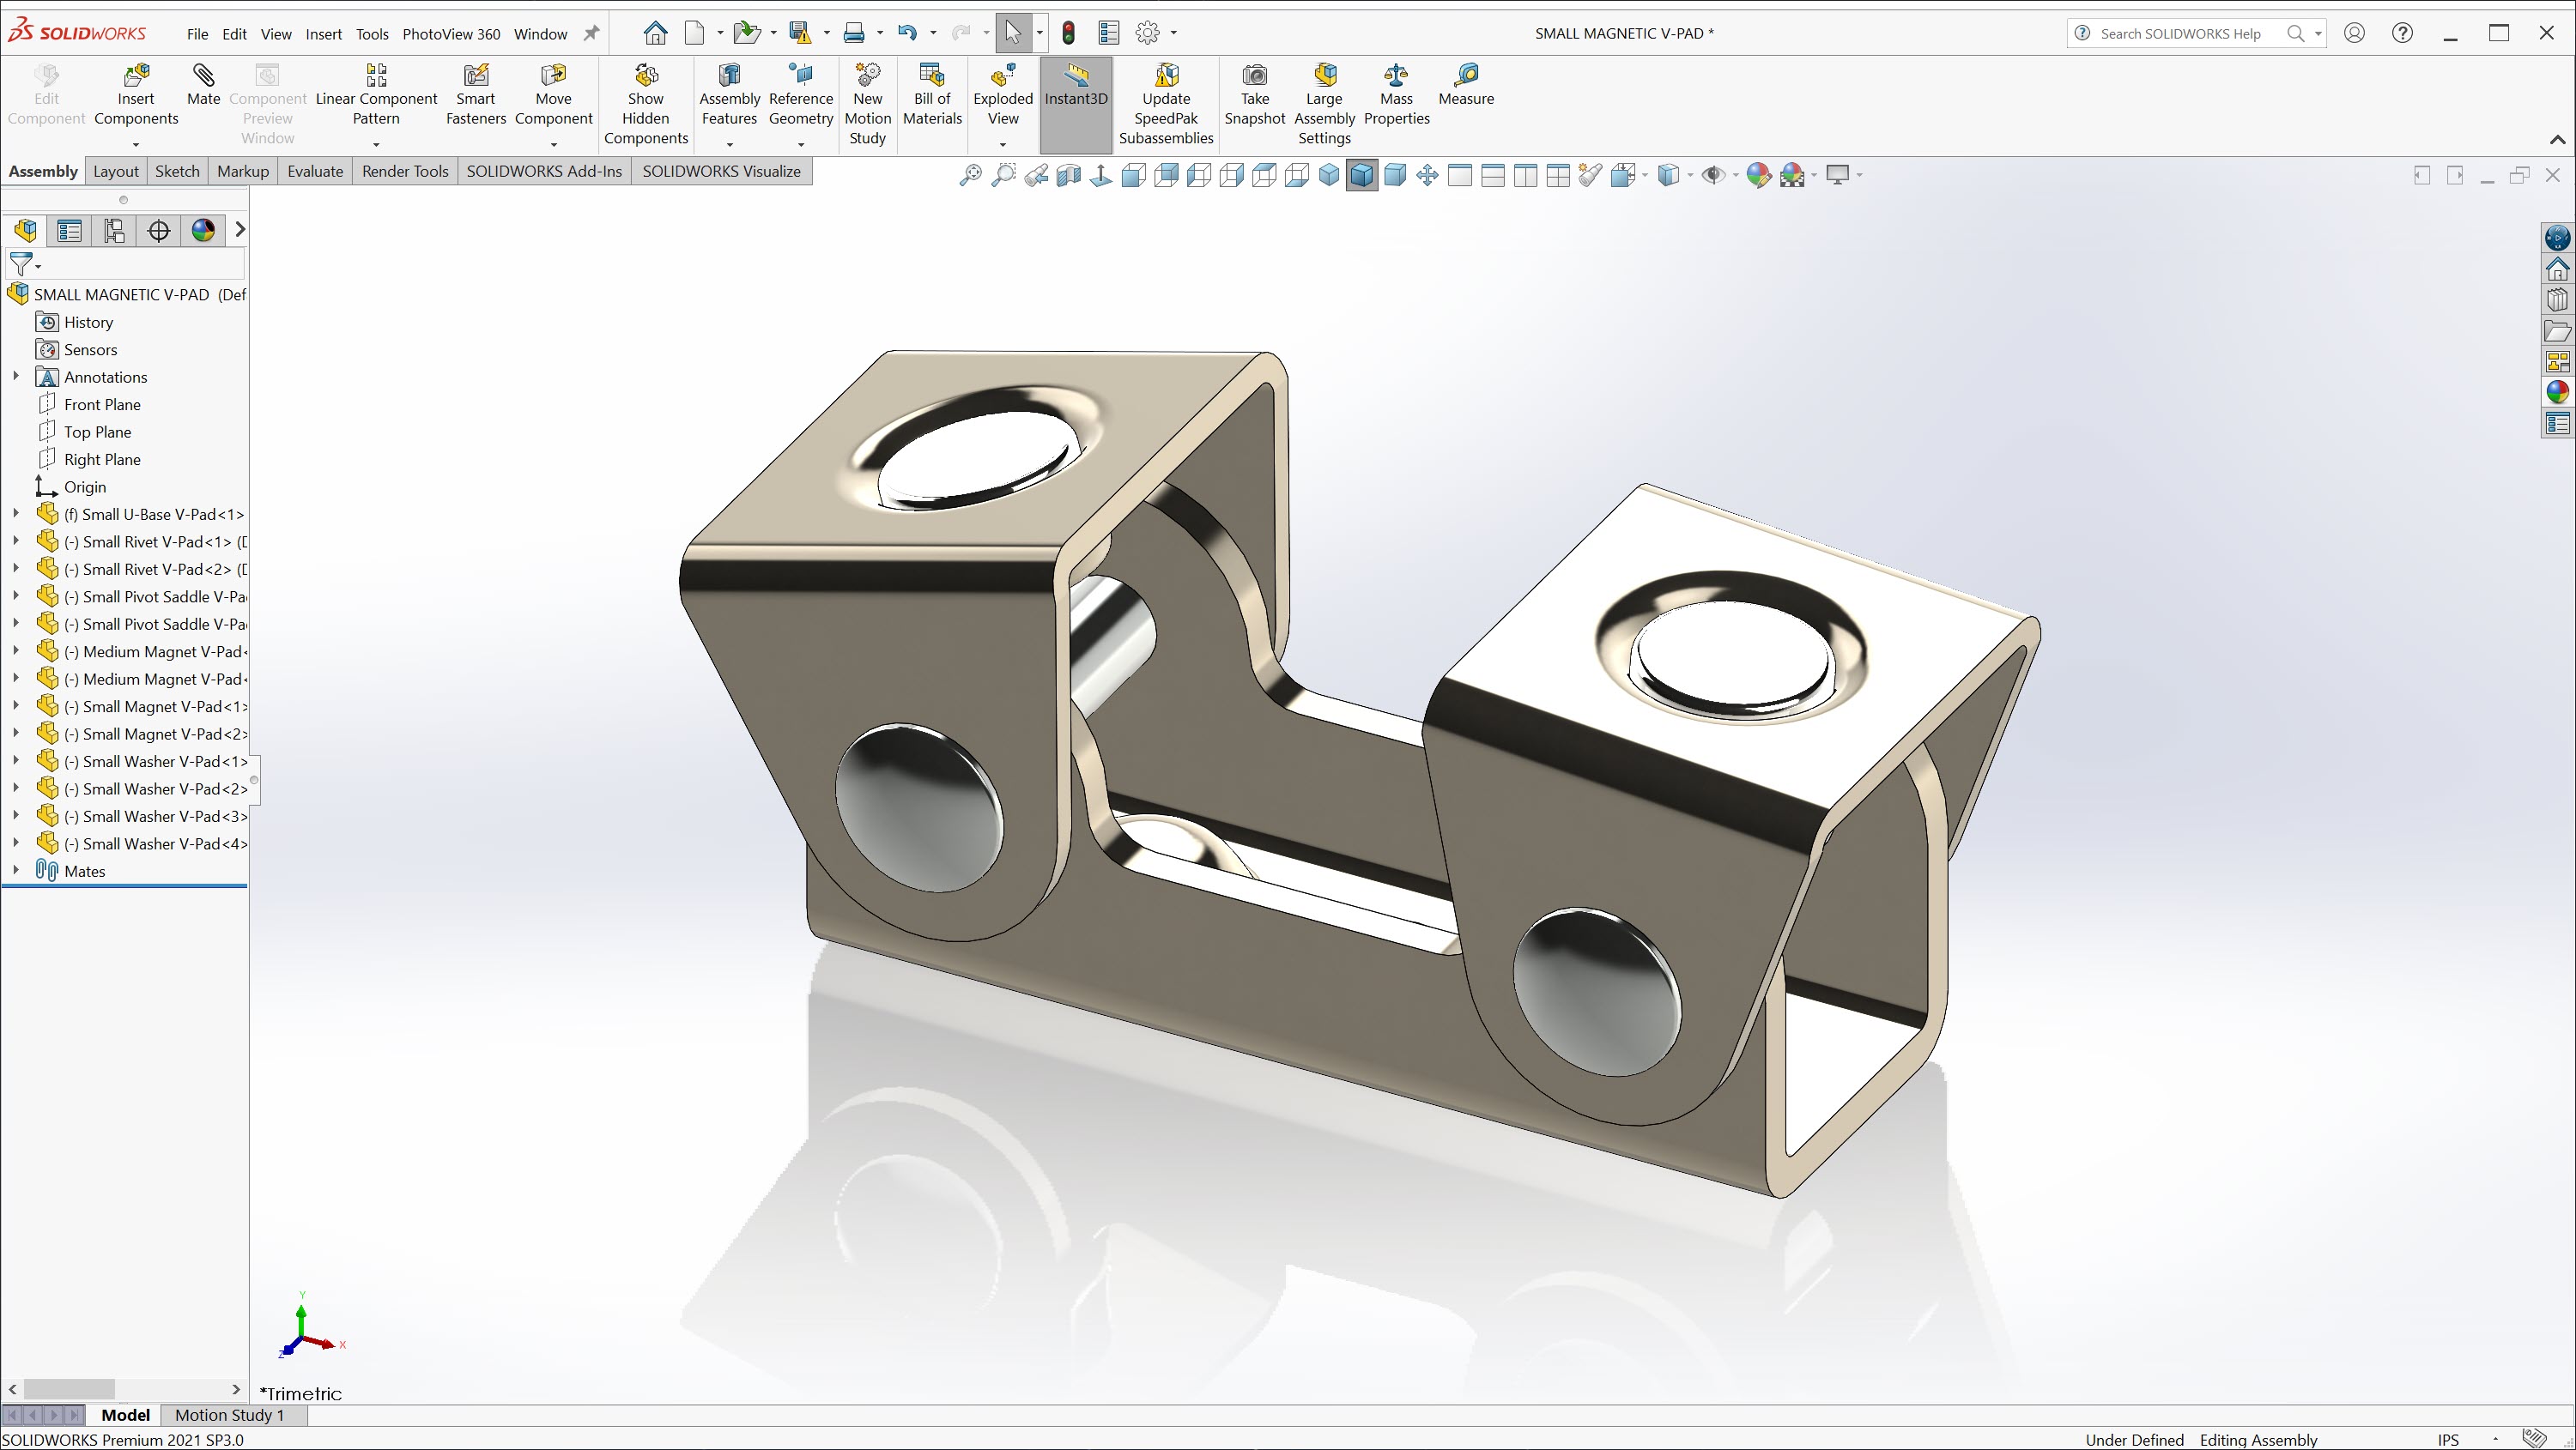Click Take Snapshot camera icon
The image size is (2576, 1450).
click(x=1254, y=76)
